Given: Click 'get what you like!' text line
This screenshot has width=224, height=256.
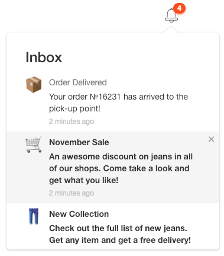Looking at the screenshot, I should tap(83, 180).
